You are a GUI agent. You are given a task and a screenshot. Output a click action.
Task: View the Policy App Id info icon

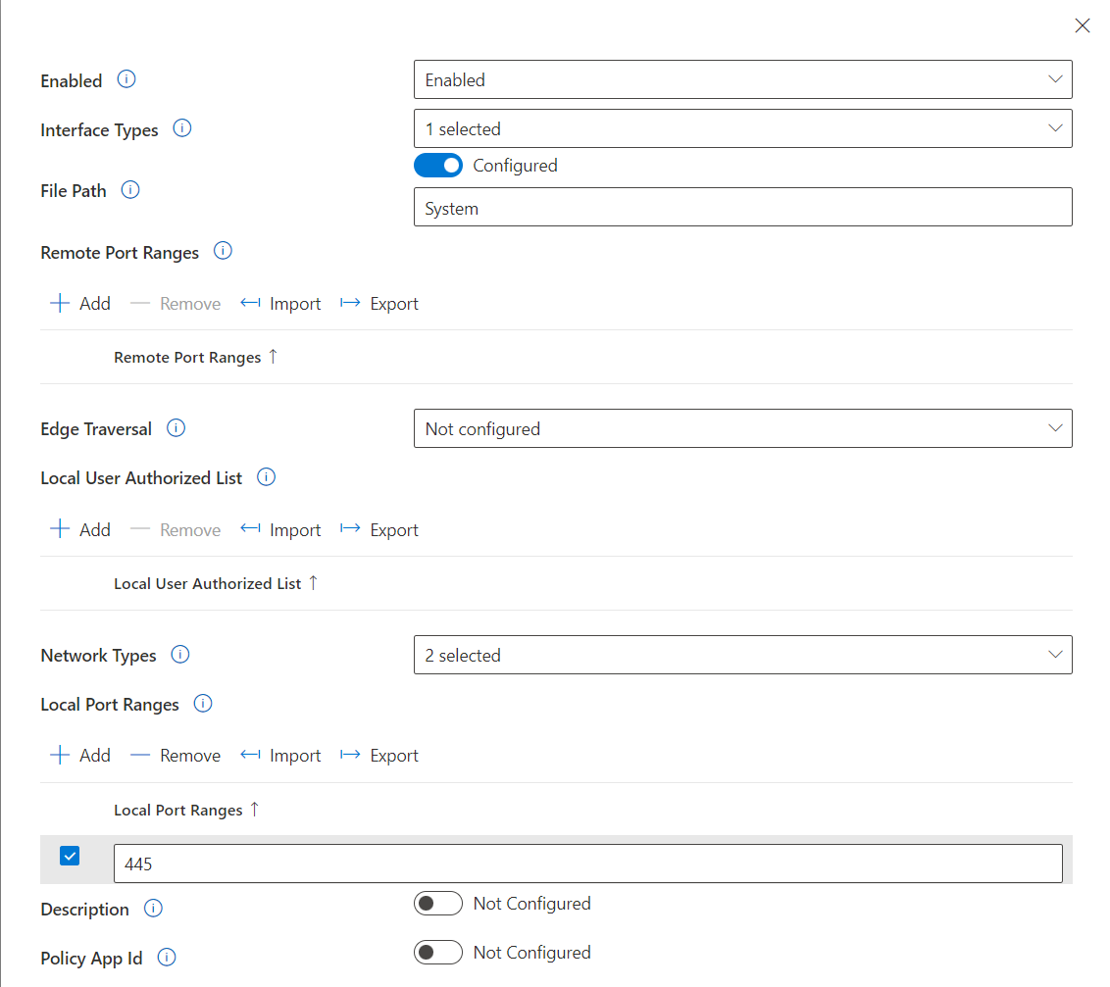(x=166, y=958)
